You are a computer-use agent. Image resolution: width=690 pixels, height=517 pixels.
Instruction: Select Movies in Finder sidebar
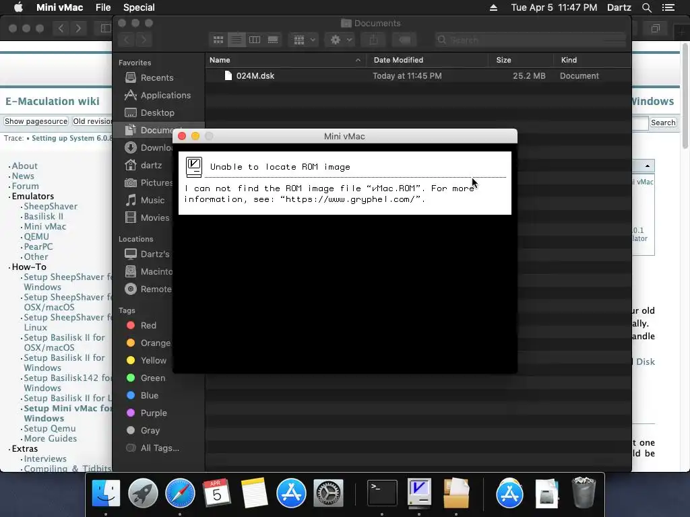click(x=155, y=217)
